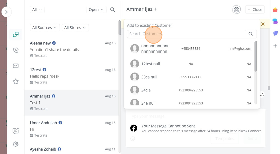Open the settings gear icon

[x=16, y=144]
